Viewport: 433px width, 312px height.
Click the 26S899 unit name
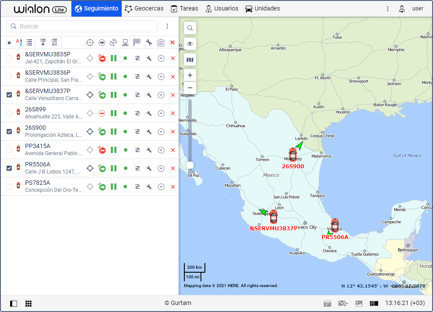(35, 109)
